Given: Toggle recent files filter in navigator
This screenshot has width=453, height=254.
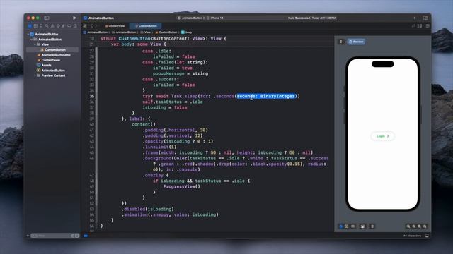Looking at the screenshot, I should click(72, 236).
